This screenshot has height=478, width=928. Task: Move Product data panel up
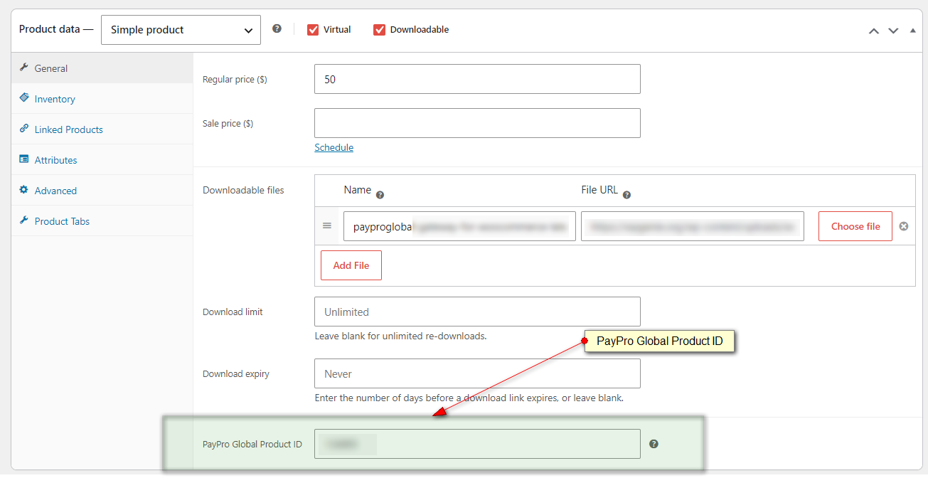pyautogui.click(x=874, y=31)
